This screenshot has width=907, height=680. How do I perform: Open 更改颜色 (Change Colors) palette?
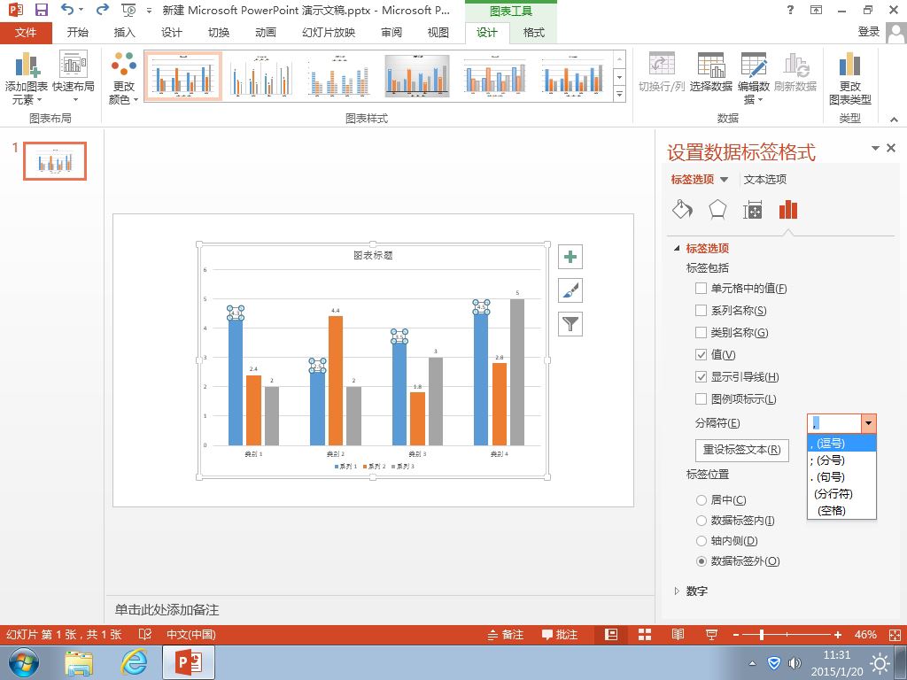pos(123,79)
